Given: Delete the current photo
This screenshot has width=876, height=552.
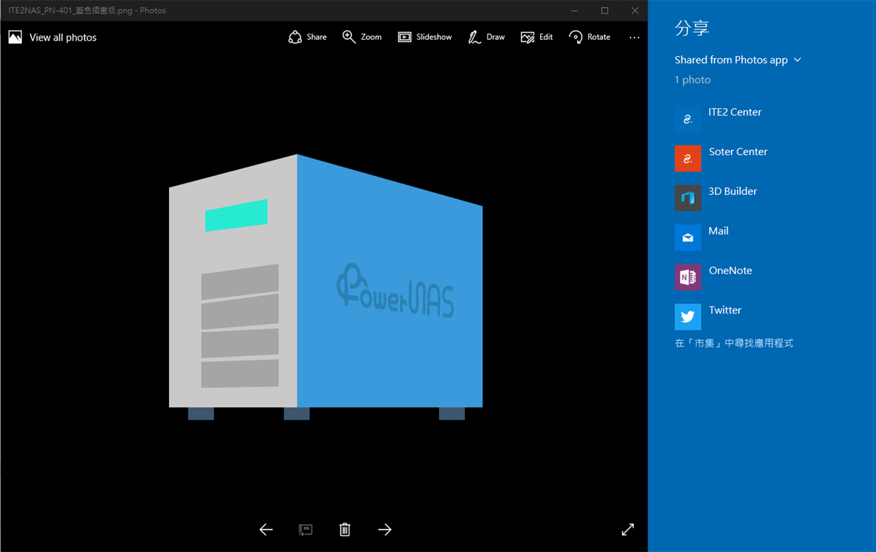Looking at the screenshot, I should [344, 530].
